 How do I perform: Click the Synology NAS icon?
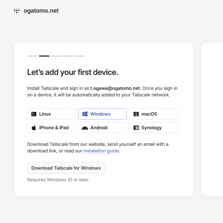coord(136,128)
